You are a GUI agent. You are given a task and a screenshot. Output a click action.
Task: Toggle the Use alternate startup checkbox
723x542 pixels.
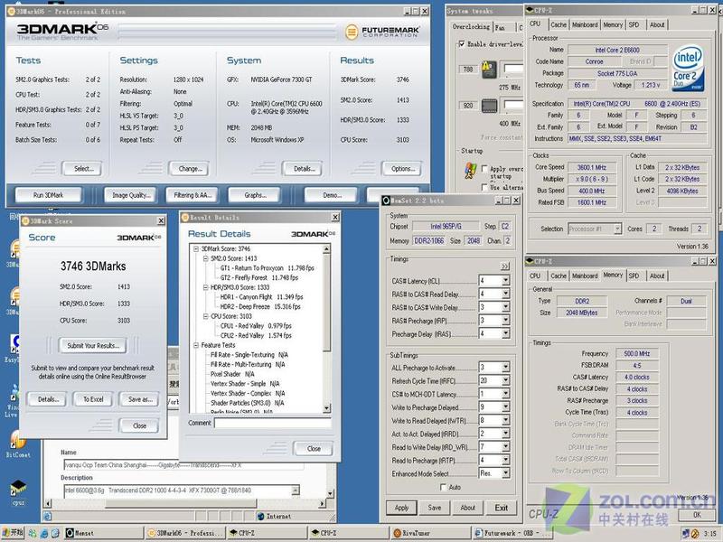click(x=484, y=187)
